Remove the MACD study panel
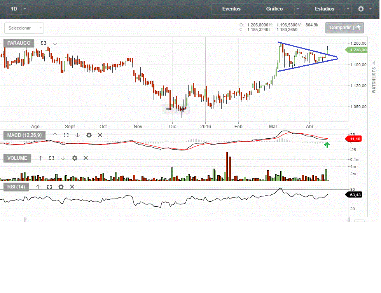The width and height of the screenshot is (381, 293). (100, 135)
